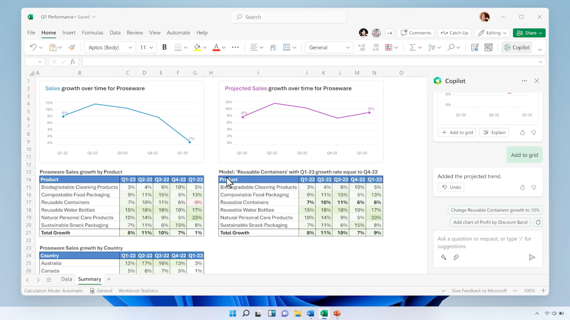Click the Explain button
The width and height of the screenshot is (570, 320).
coord(495,132)
